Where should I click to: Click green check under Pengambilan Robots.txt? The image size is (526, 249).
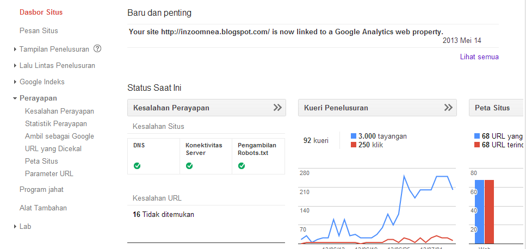[x=242, y=165]
